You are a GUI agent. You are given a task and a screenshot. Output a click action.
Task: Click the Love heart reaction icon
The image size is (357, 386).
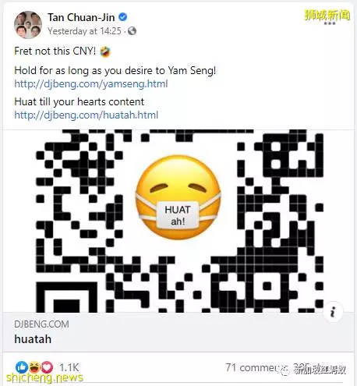point(47,367)
